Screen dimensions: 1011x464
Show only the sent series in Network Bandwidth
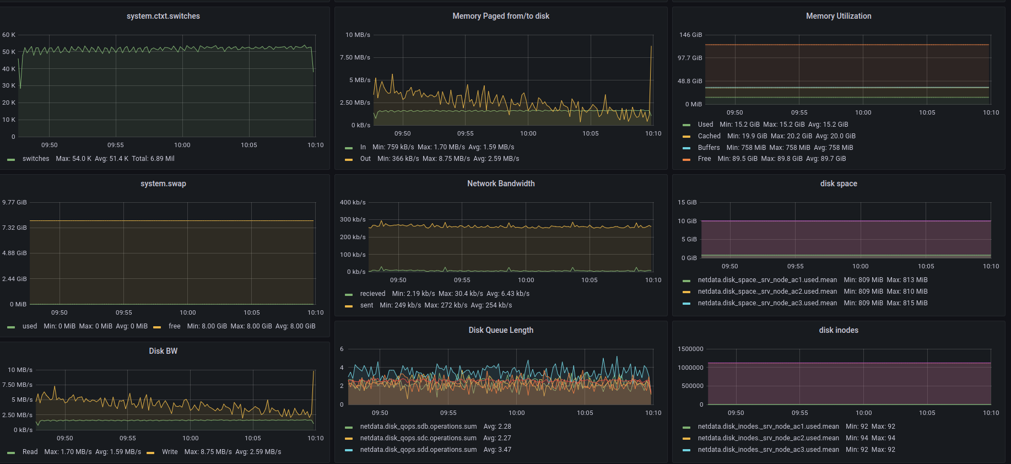(366, 305)
